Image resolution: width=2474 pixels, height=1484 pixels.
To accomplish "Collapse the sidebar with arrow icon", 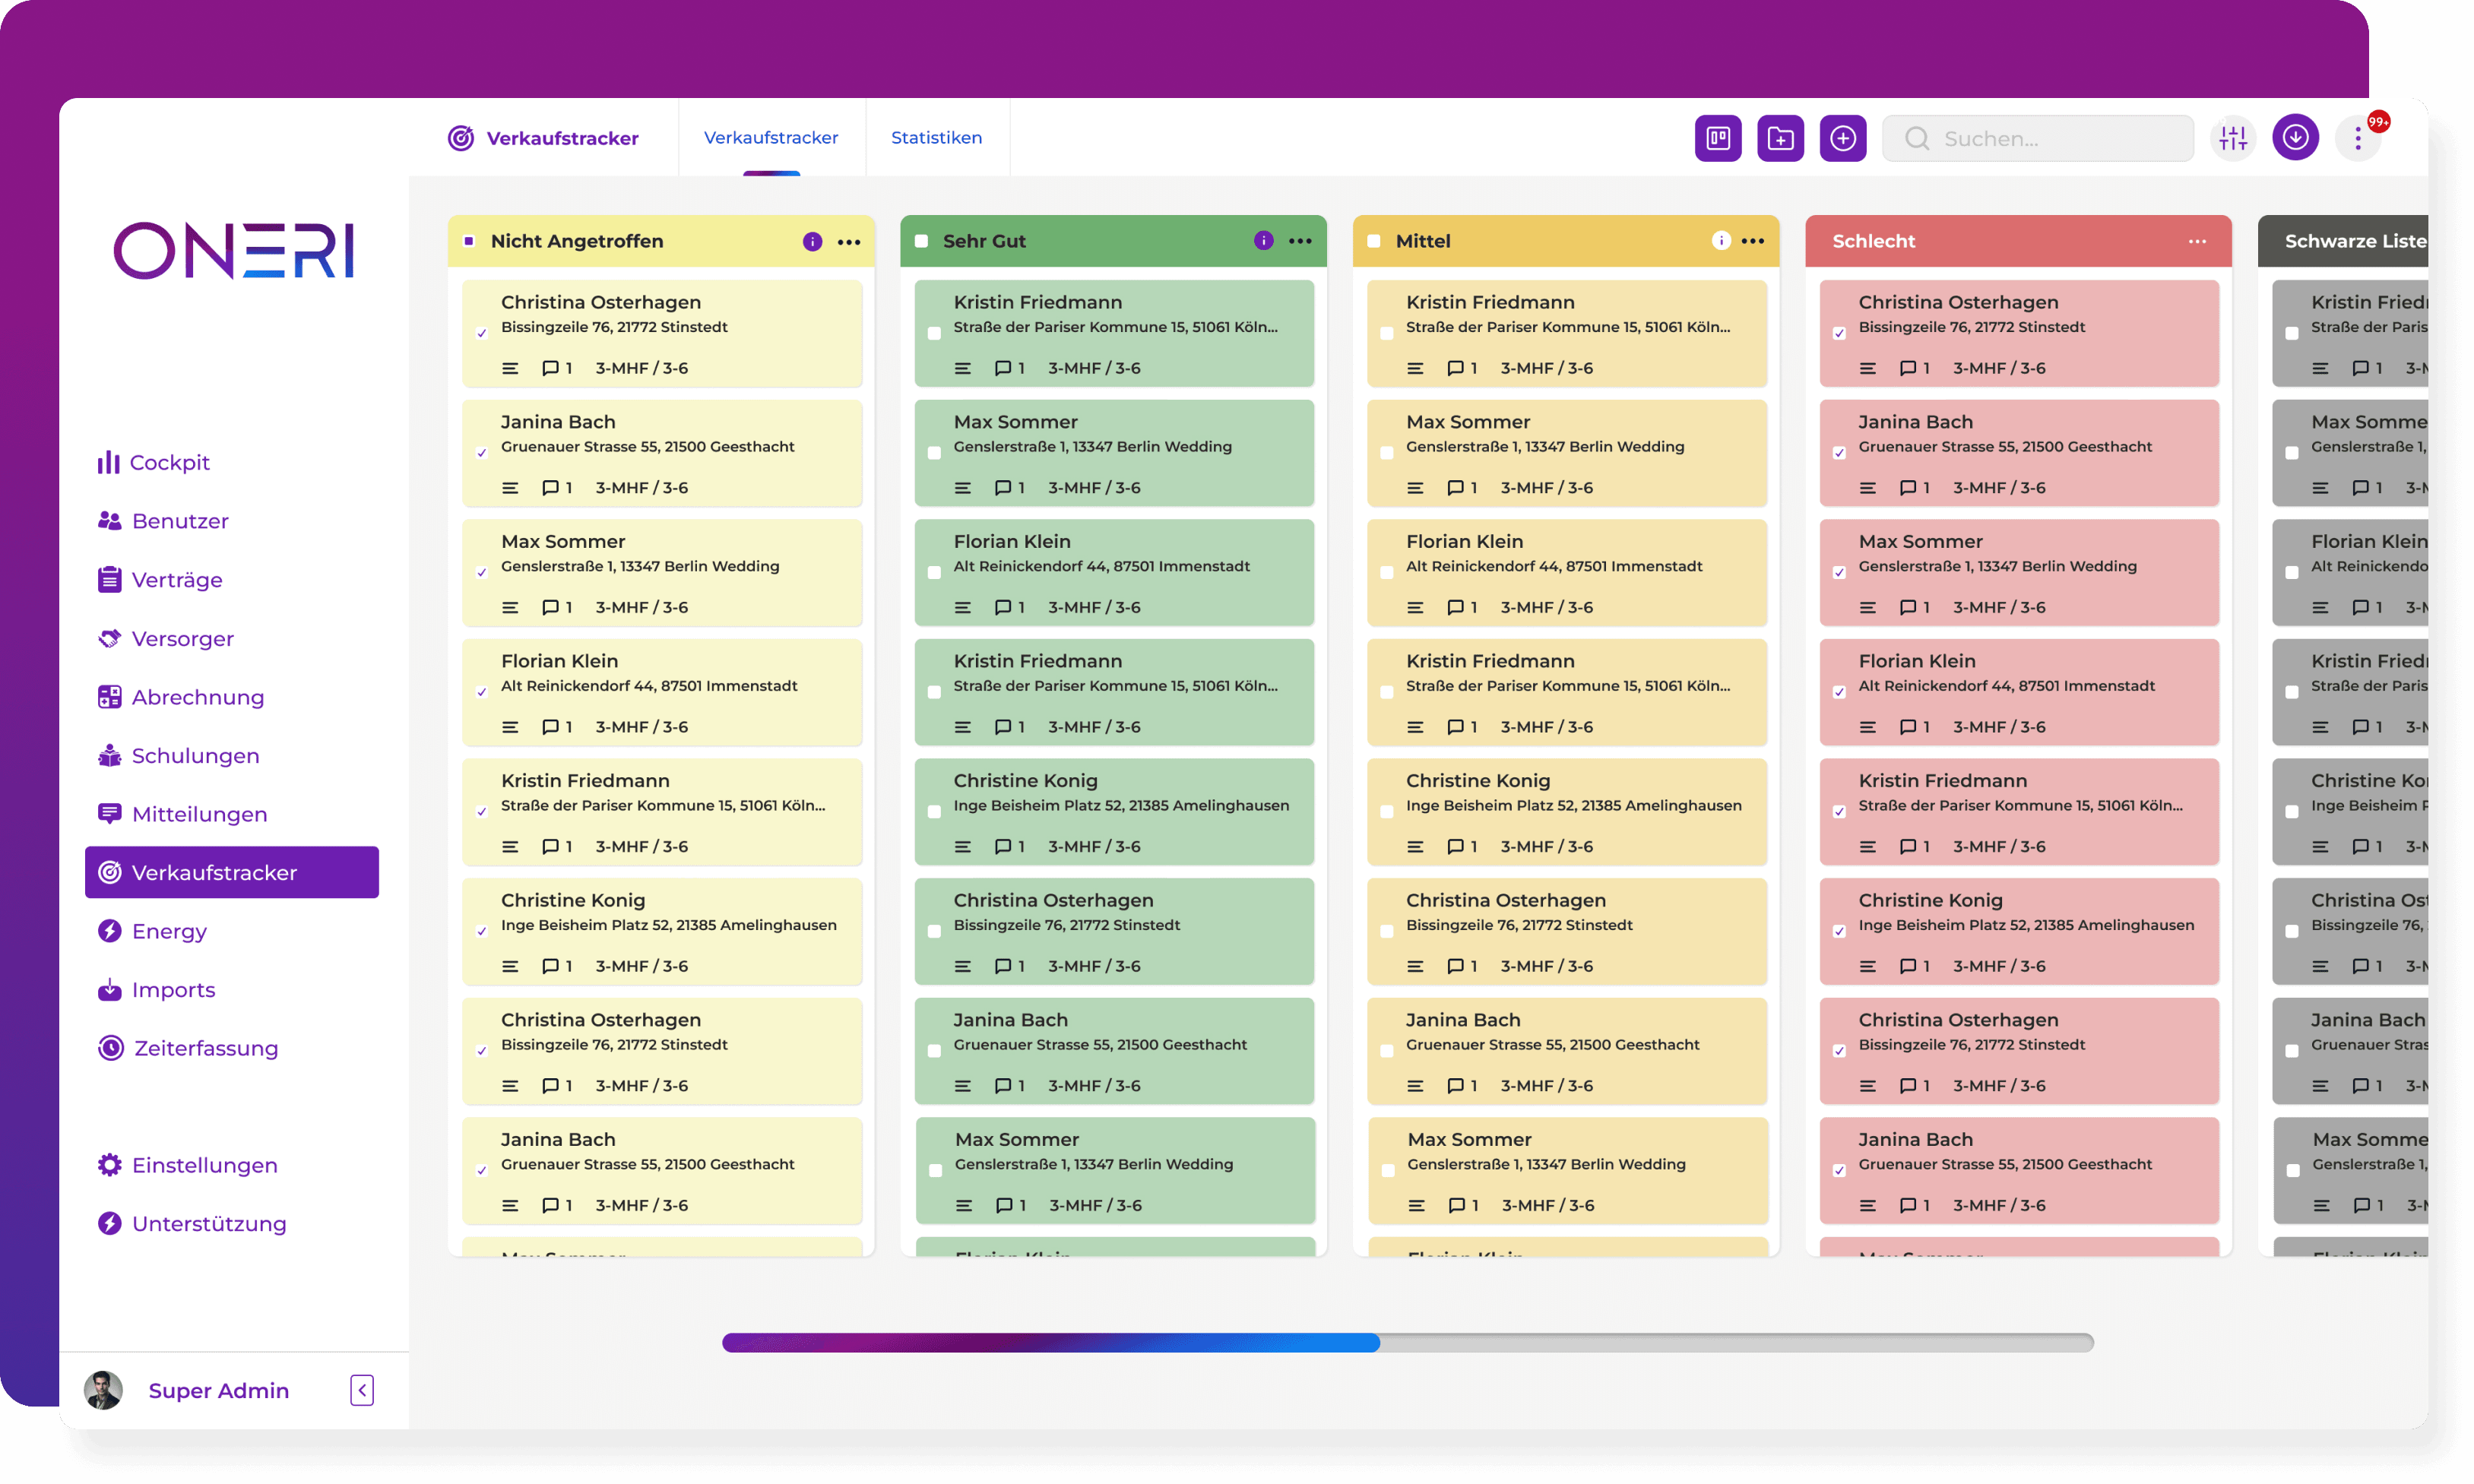I will pyautogui.click(x=362, y=1390).
